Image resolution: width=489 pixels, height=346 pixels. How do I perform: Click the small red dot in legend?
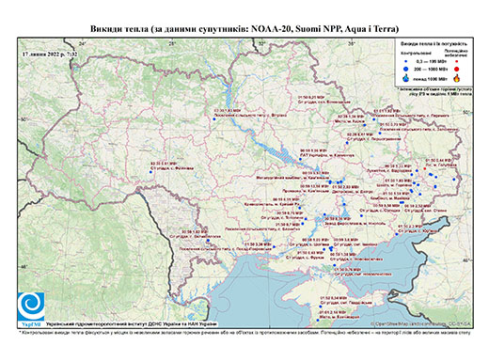457,61
